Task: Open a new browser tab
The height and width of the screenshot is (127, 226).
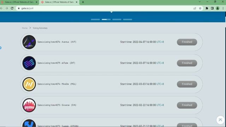Action: tap(83, 2)
